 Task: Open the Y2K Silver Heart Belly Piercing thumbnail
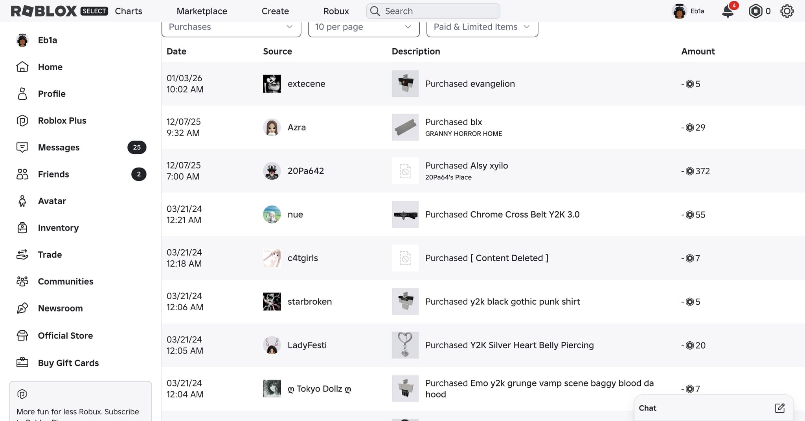pyautogui.click(x=405, y=345)
